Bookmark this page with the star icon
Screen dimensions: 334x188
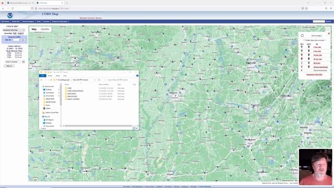point(306,8)
